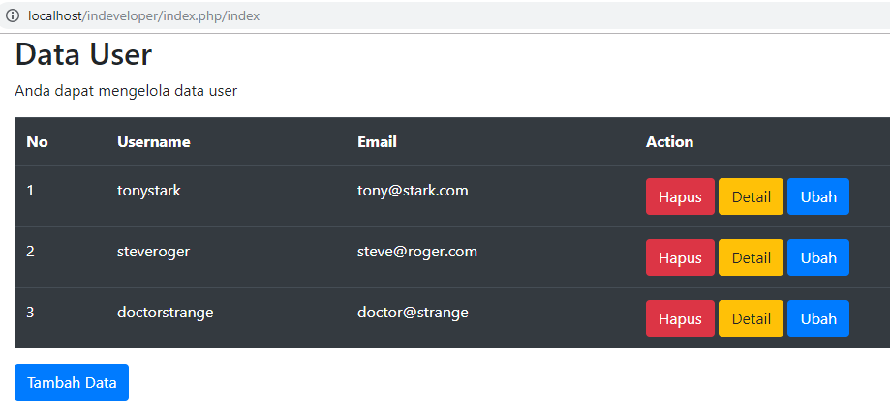Click the Data User page heading
This screenshot has height=419, width=890.
[x=83, y=55]
